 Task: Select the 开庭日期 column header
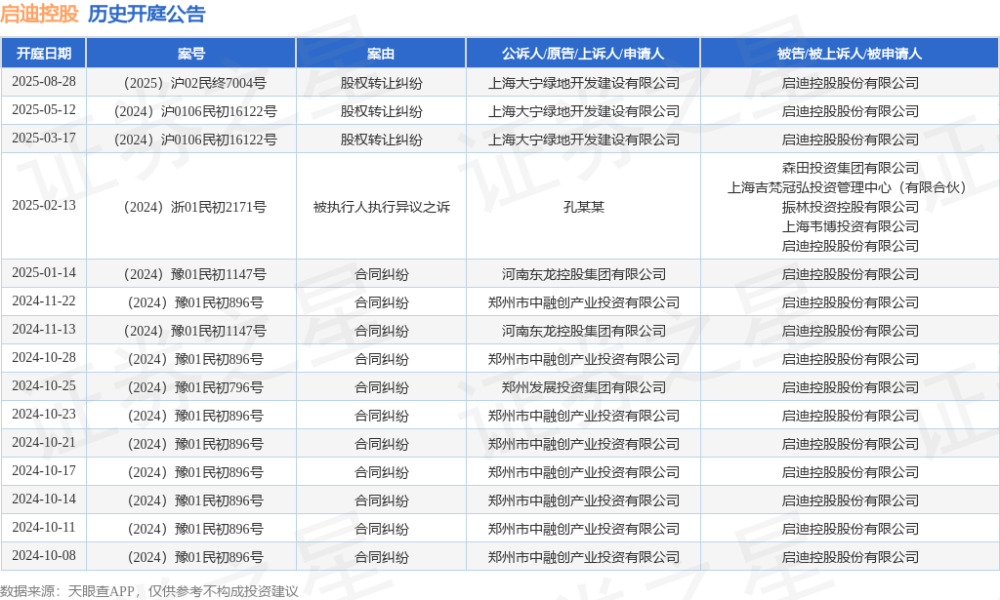click(43, 54)
